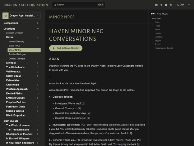
Task: Open the Bluesky butterfly icon link
Action: 166,5
